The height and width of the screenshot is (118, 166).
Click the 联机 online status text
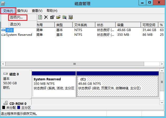tap(6, 88)
